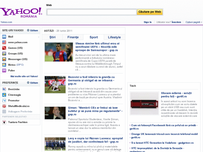Click the Căutare pe Web button
Viewport: 203px width, 152px height.
point(150,12)
